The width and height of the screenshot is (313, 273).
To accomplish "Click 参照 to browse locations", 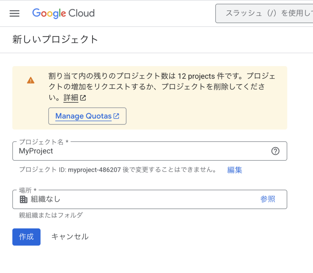I will click(x=268, y=199).
